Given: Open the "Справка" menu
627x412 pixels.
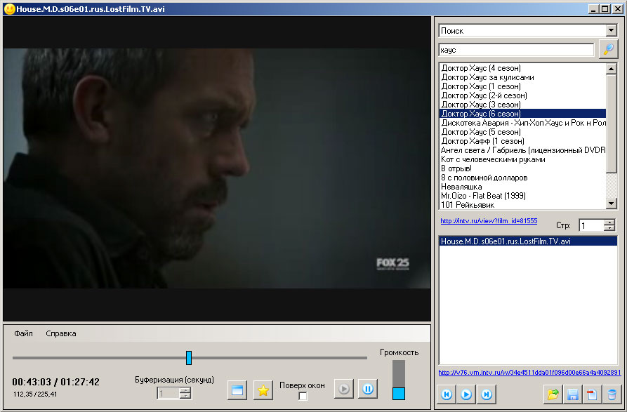Looking at the screenshot, I should [61, 333].
